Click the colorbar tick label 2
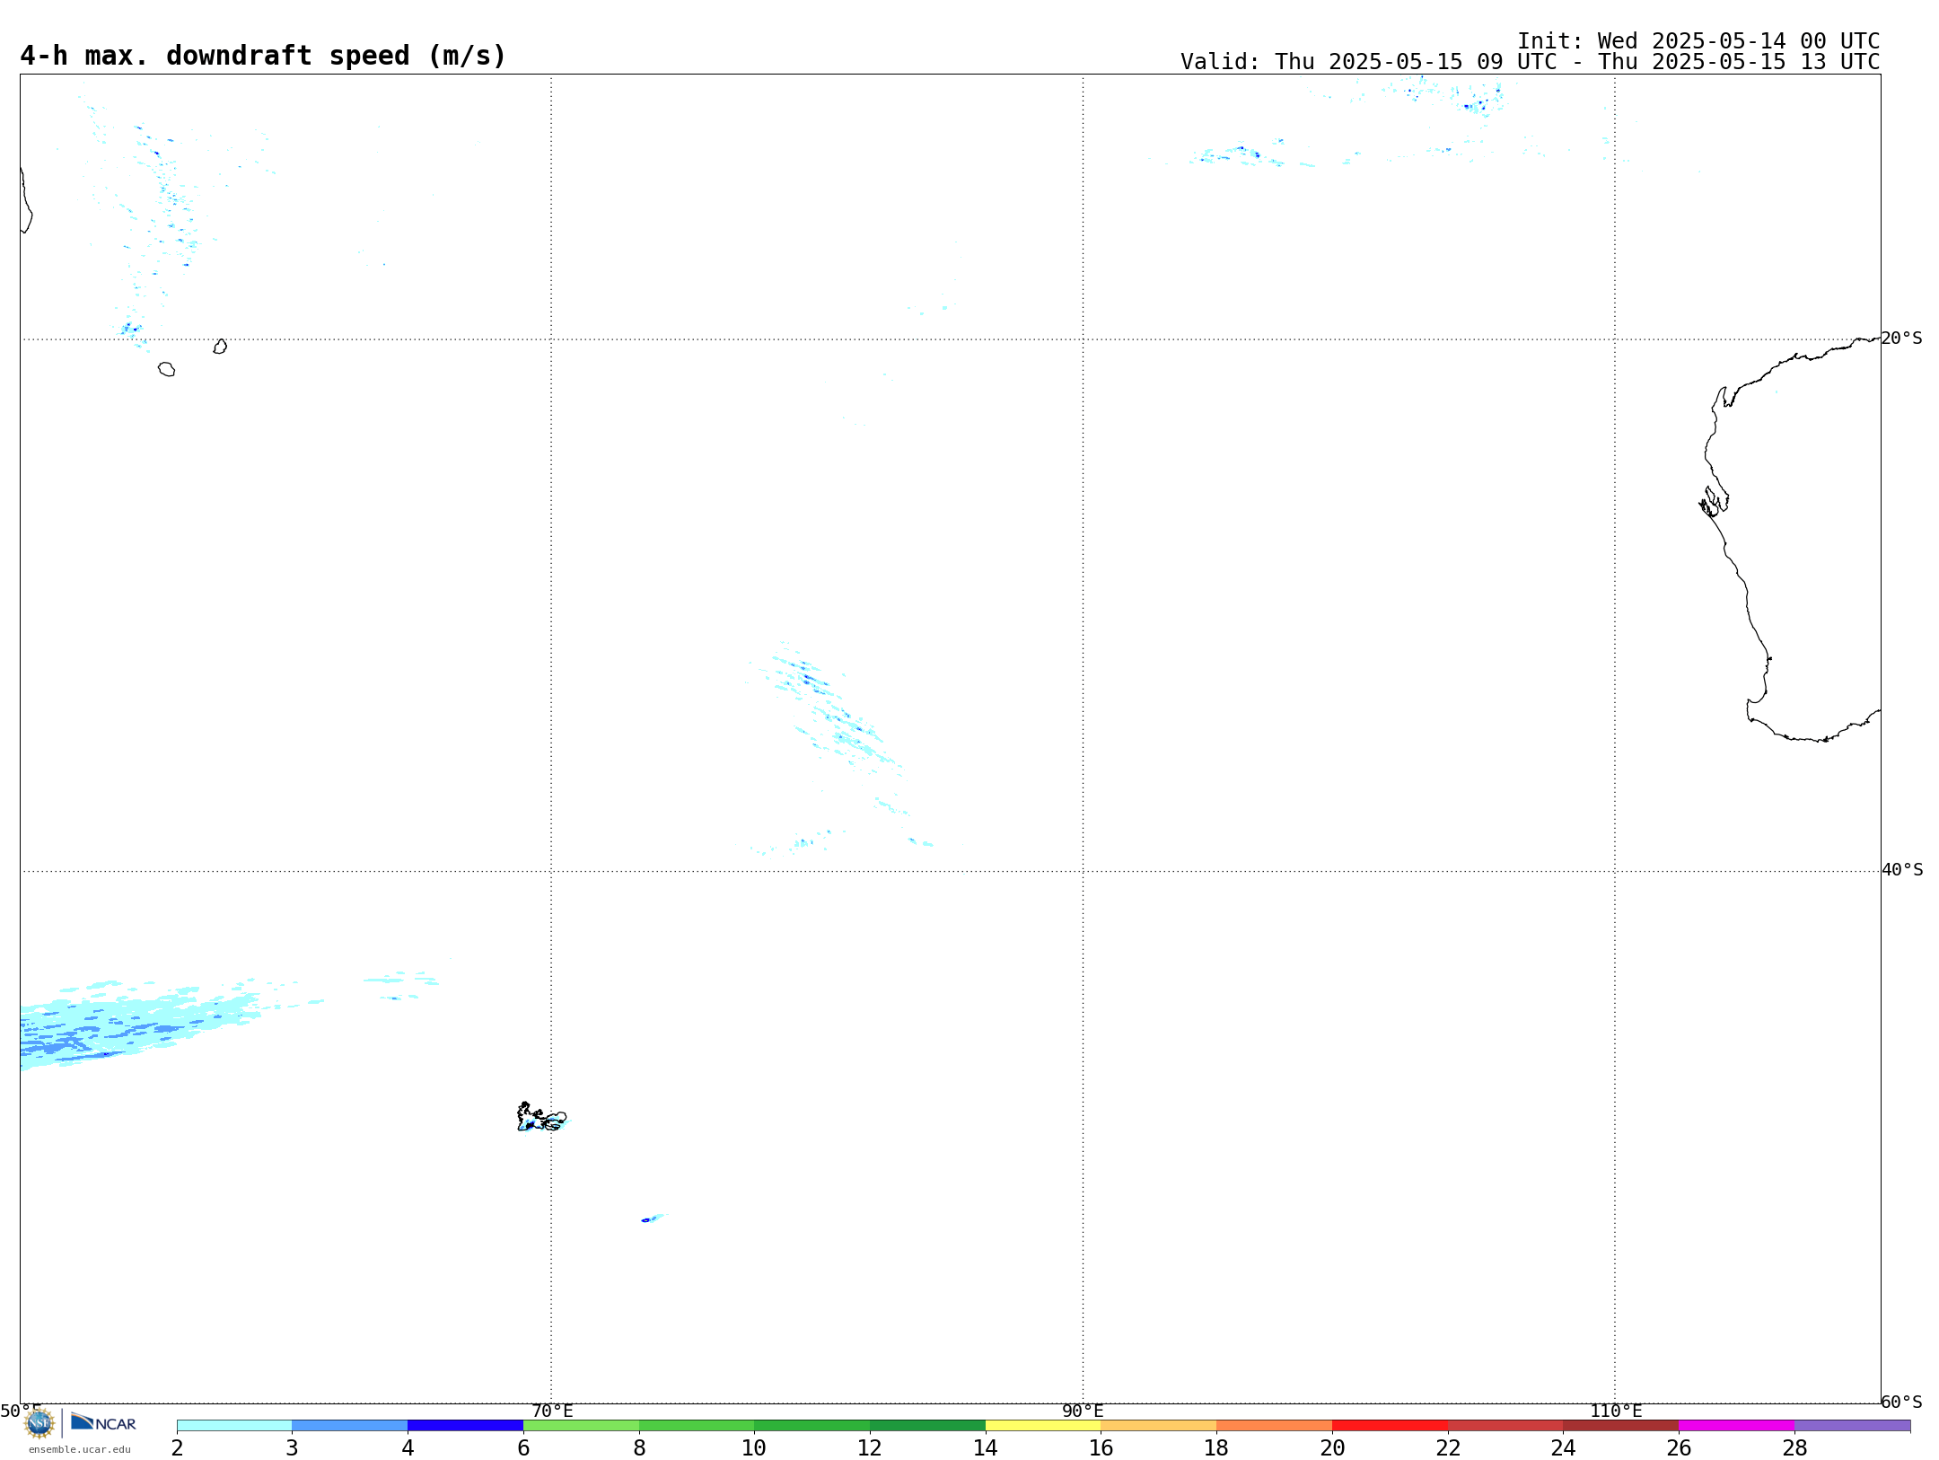Viewport: 1939px width, 1460px height. [177, 1447]
